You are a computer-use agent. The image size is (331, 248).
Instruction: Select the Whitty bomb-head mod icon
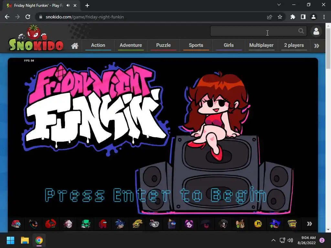coord(33,224)
